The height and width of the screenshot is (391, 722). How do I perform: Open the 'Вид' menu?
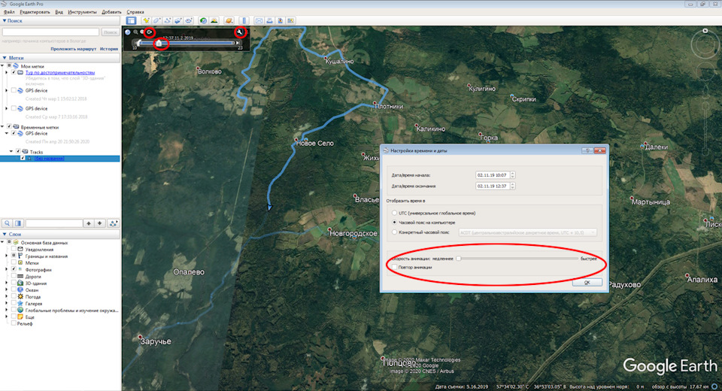[59, 12]
